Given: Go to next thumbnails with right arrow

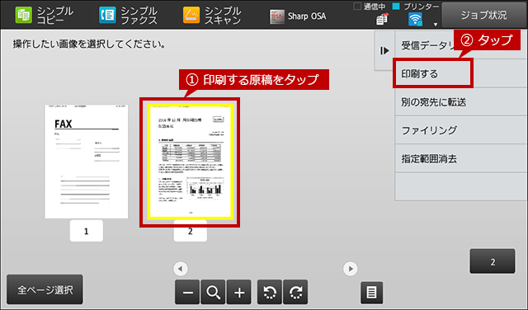Looking at the screenshot, I should [350, 269].
